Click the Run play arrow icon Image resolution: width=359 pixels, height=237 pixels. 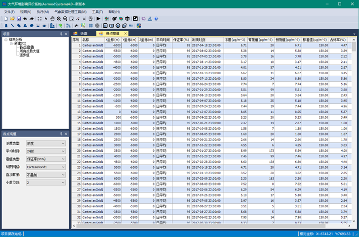pos(98,19)
